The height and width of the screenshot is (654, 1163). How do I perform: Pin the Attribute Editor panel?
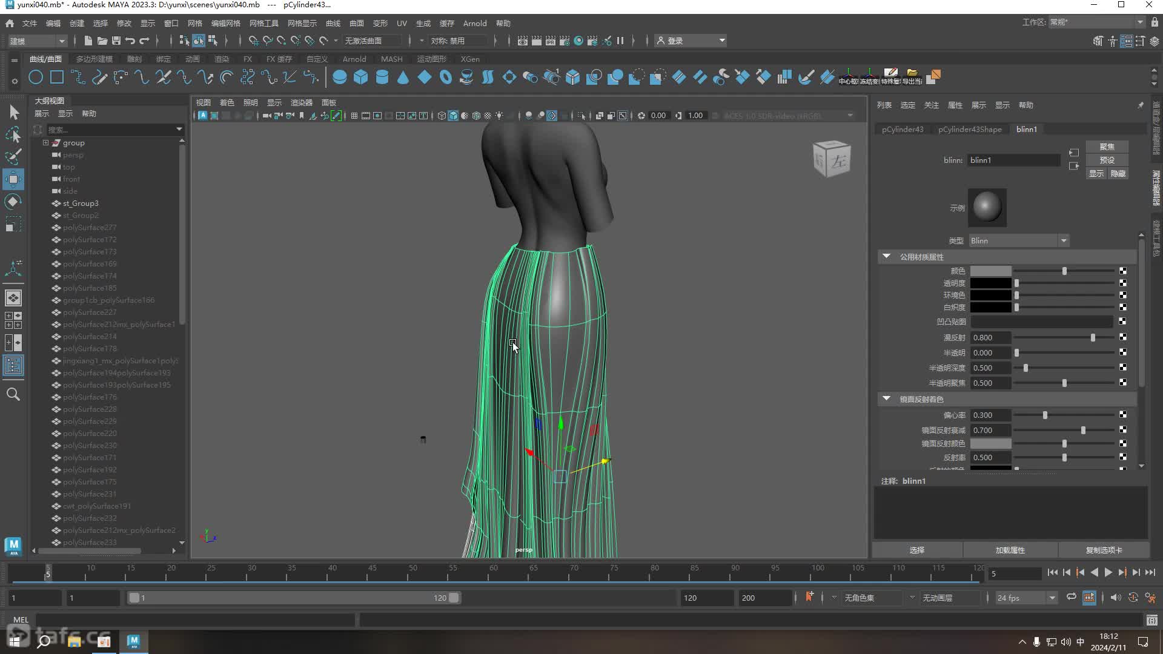click(x=1141, y=105)
